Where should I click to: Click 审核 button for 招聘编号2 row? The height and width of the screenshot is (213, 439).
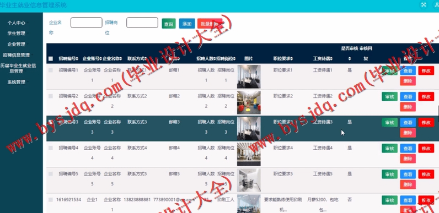(x=389, y=97)
